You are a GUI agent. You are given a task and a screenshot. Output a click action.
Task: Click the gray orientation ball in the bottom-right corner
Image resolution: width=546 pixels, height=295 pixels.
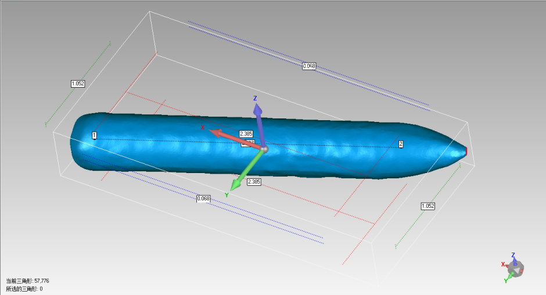(515, 269)
